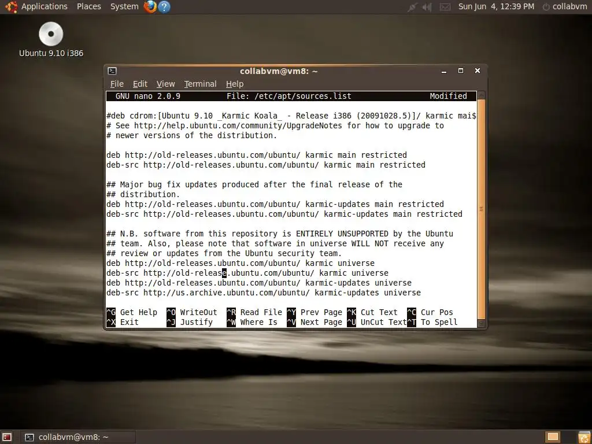This screenshot has width=592, height=444.
Task: Click the scrollbar down arrow in terminal
Action: click(x=481, y=324)
